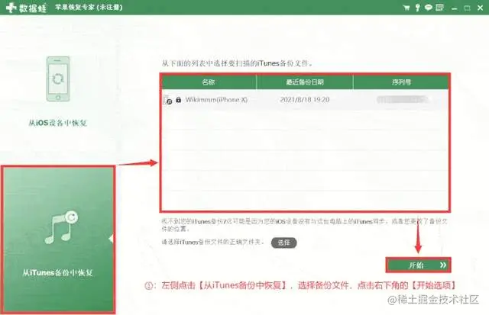
Task: Click 从iOS设备中恢复 label
Action: click(x=58, y=123)
